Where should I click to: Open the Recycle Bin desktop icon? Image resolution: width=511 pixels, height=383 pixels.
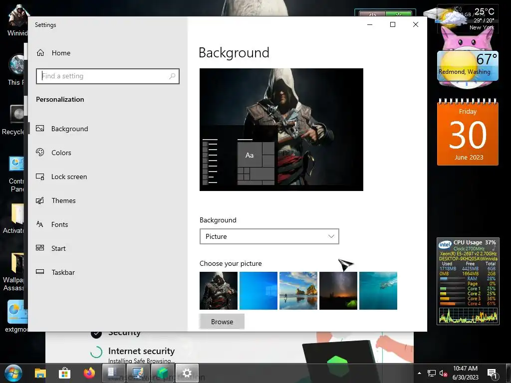[13, 120]
